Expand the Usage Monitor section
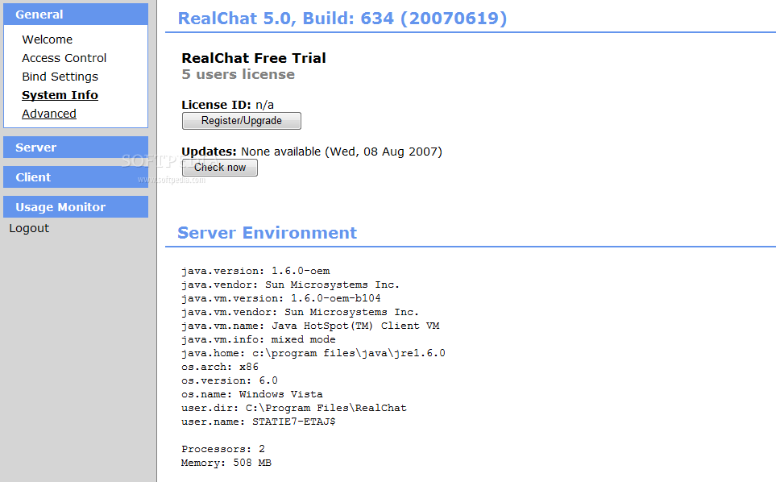Screen dimensions: 780x482 pyautogui.click(x=76, y=207)
